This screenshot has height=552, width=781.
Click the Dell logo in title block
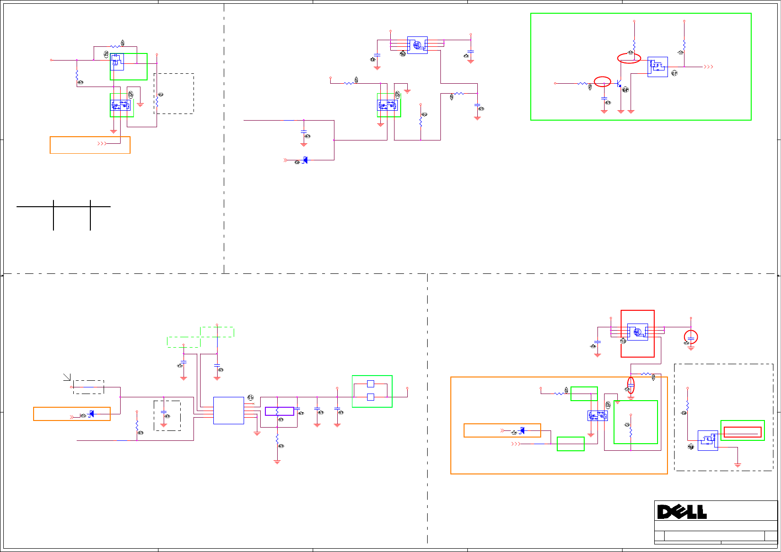click(682, 512)
